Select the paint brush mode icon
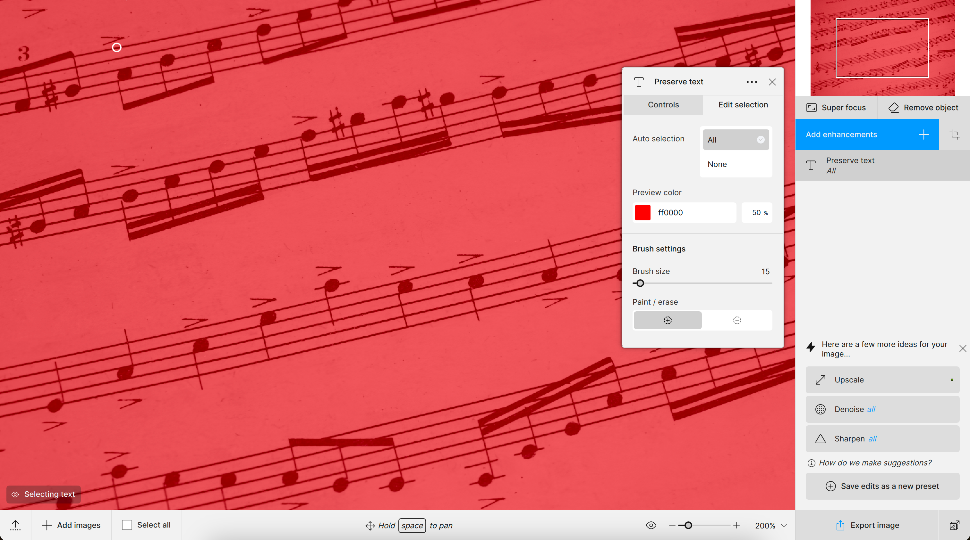Screen dimensions: 970x540 tap(667, 320)
